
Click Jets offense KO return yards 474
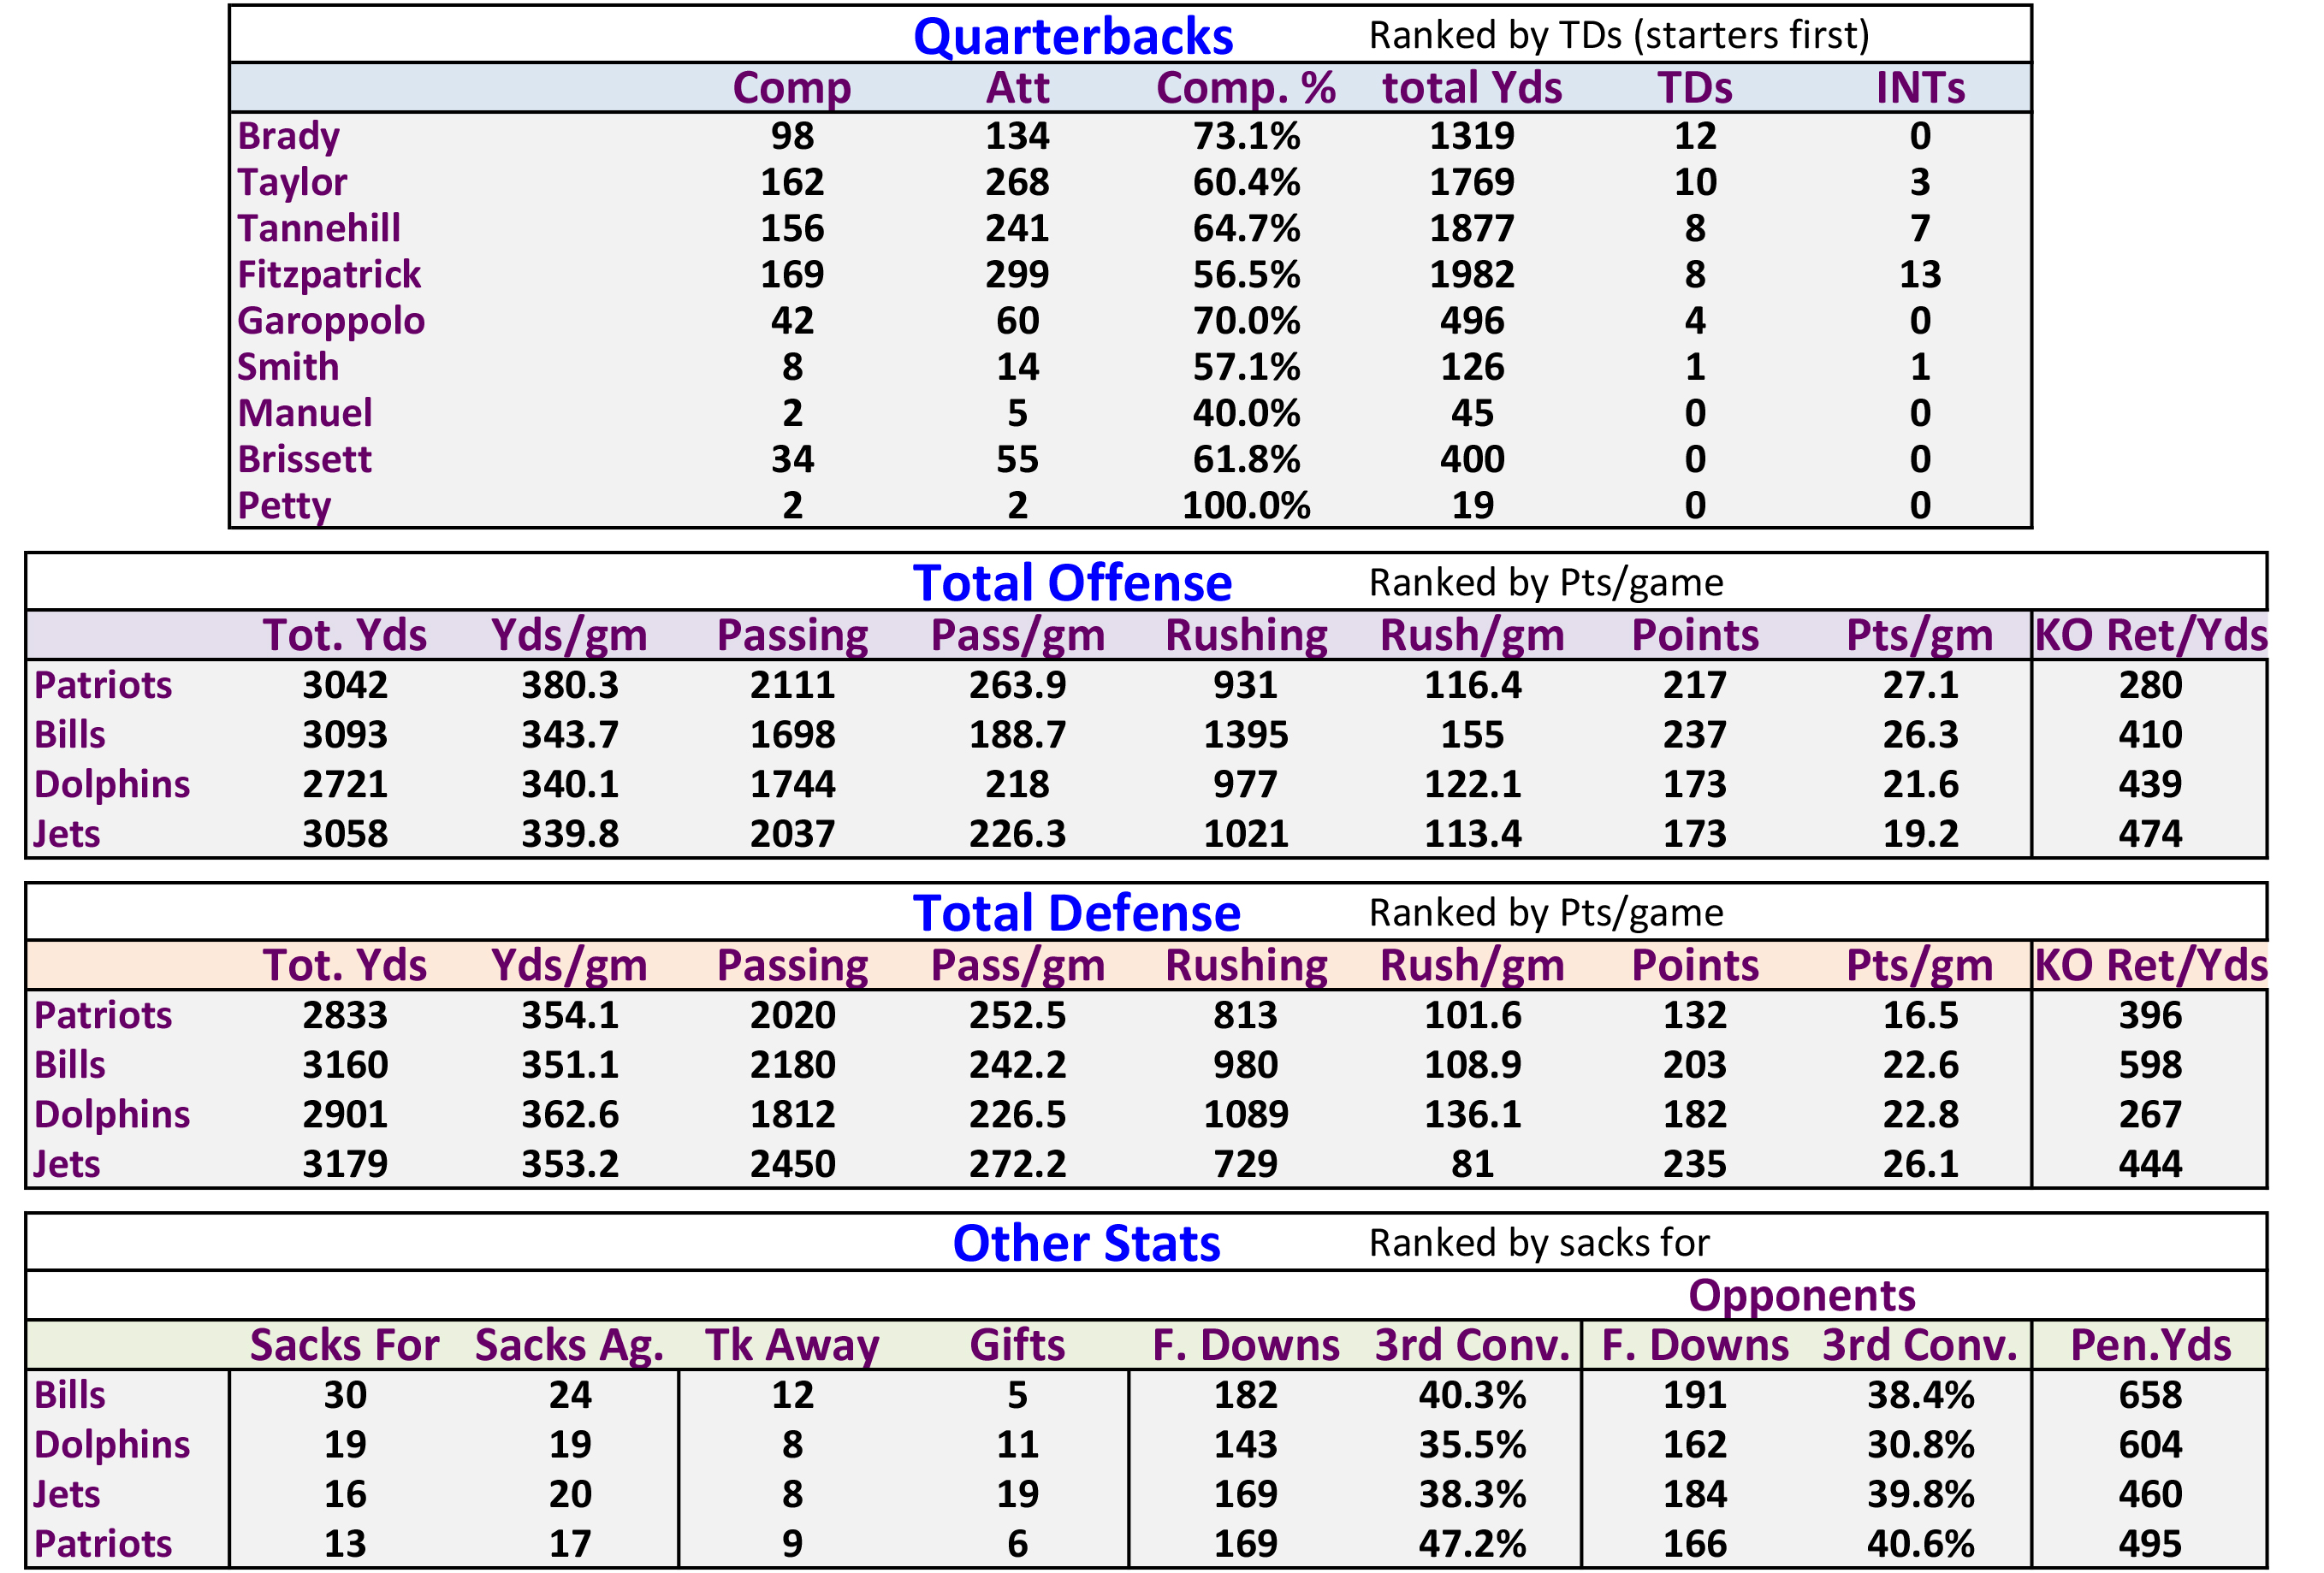2150,833
